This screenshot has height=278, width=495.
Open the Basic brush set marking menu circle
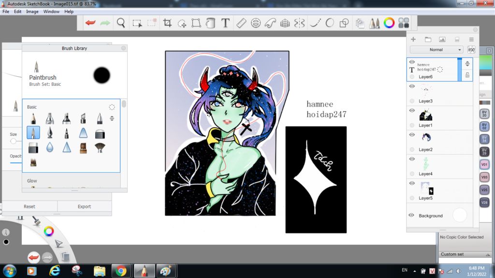[112, 107]
